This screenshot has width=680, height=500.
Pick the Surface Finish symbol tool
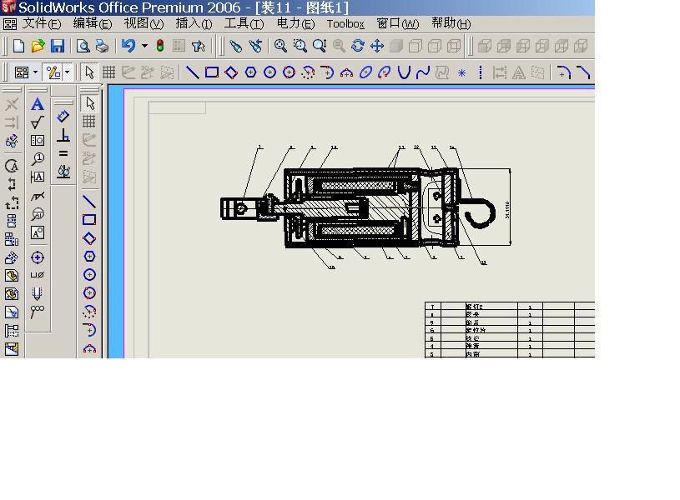[x=37, y=122]
